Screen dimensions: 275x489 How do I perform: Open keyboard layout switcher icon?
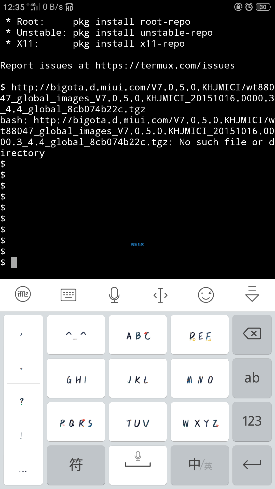point(68,295)
